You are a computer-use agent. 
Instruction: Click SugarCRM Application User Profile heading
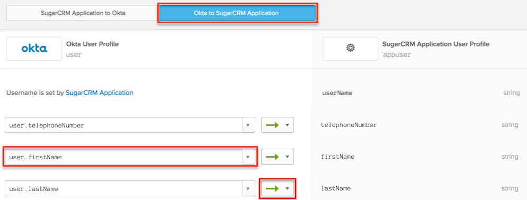click(x=435, y=44)
